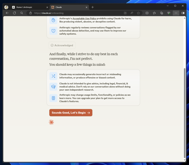Click the graduation cap icon beside advice text
This screenshot has width=189, height=165.
click(53, 86)
